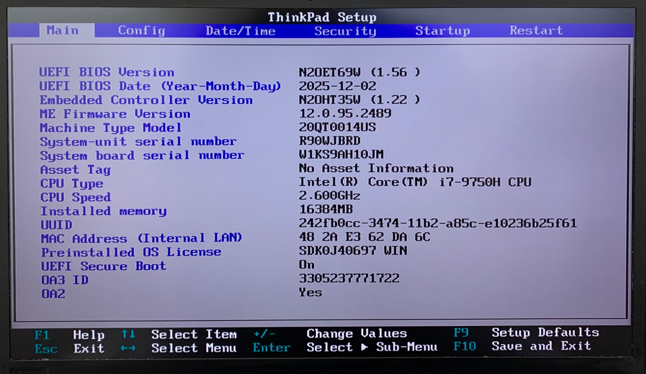This screenshot has height=374, width=646.
Task: Click the UEFI Secure Boot label
Action: [x=104, y=266]
